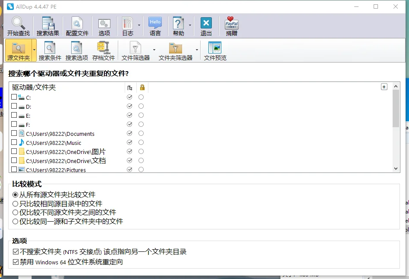Open the 文件夹筛选器 dropdown arrow

(x=197, y=51)
